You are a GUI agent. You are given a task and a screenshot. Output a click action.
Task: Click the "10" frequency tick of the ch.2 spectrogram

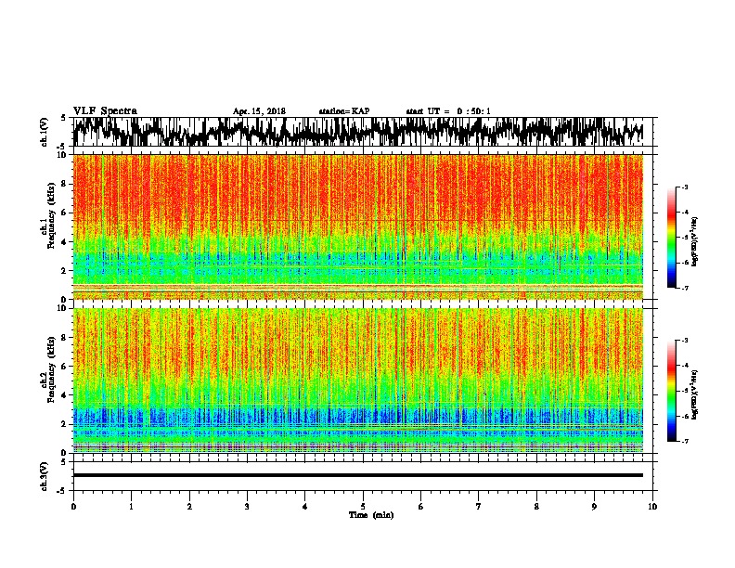pos(62,308)
